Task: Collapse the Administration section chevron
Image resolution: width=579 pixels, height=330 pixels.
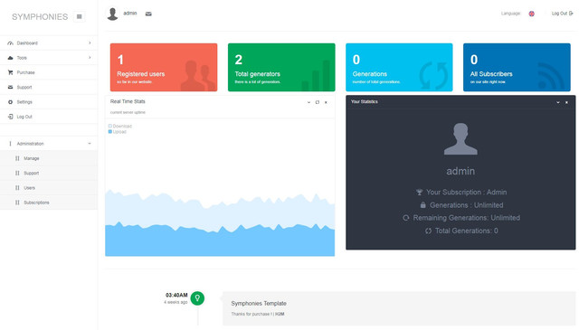Action: coord(90,144)
